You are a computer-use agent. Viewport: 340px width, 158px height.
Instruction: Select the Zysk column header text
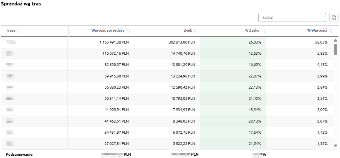point(188,31)
